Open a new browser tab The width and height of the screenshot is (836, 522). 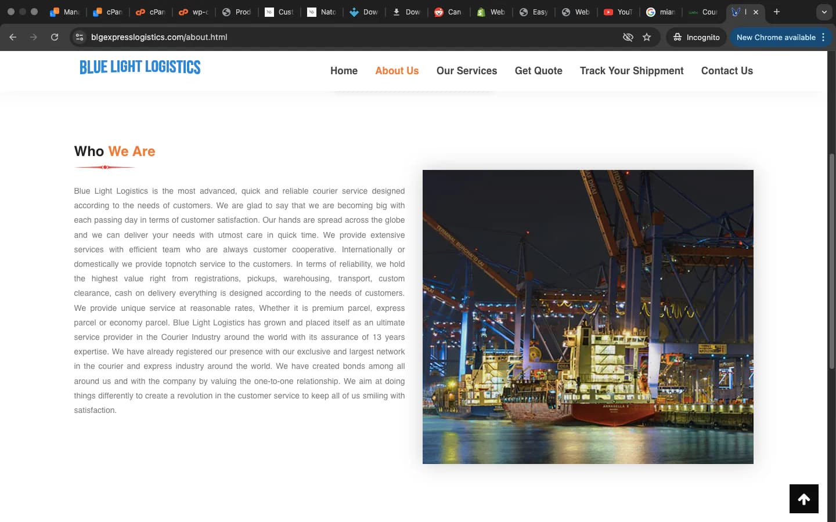[x=776, y=12]
